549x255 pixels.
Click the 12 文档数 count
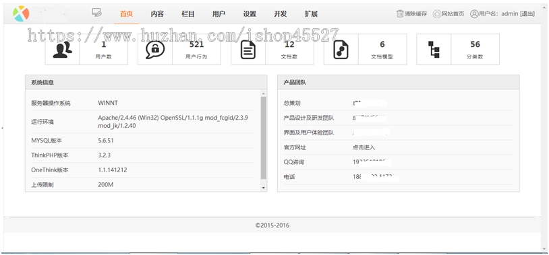[x=289, y=44]
